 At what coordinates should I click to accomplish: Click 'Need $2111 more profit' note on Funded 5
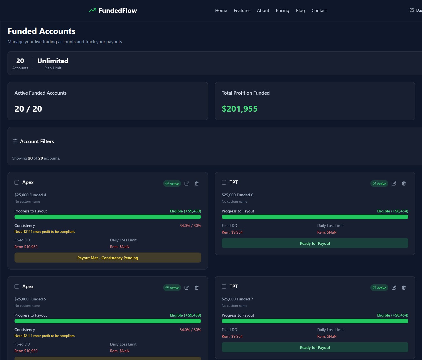[45, 336]
